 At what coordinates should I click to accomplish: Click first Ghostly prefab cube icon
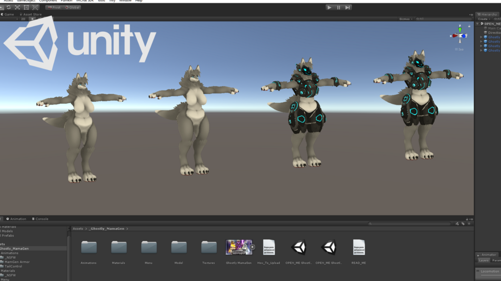tap(486, 37)
